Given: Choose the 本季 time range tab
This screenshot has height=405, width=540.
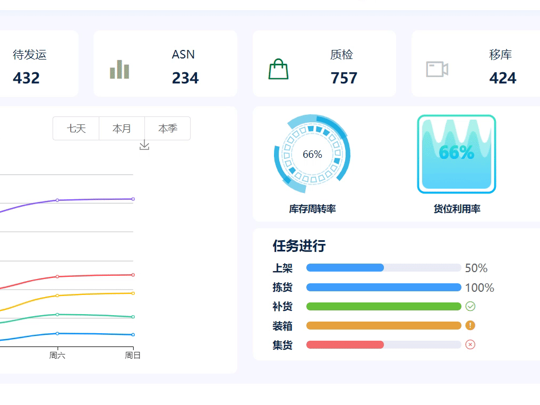Looking at the screenshot, I should point(167,129).
